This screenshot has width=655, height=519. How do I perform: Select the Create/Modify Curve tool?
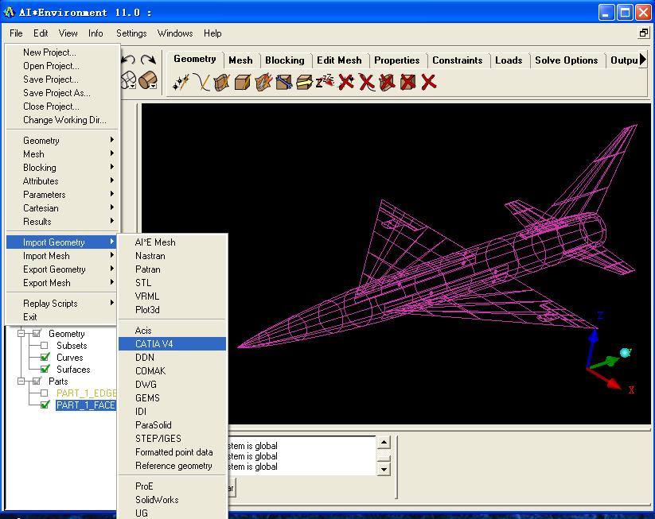coord(202,82)
